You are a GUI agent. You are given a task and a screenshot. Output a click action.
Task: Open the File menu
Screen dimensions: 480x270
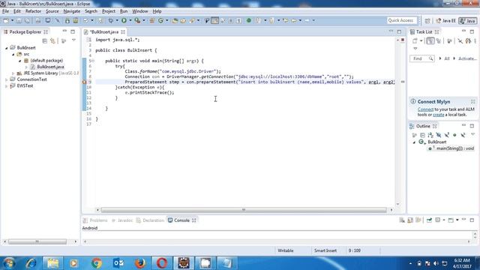(x=5, y=11)
